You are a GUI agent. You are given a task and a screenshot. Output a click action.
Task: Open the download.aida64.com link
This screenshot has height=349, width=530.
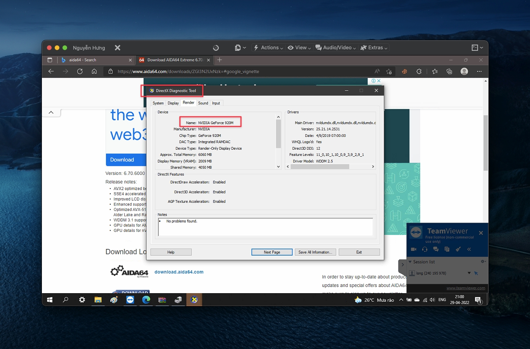179,272
